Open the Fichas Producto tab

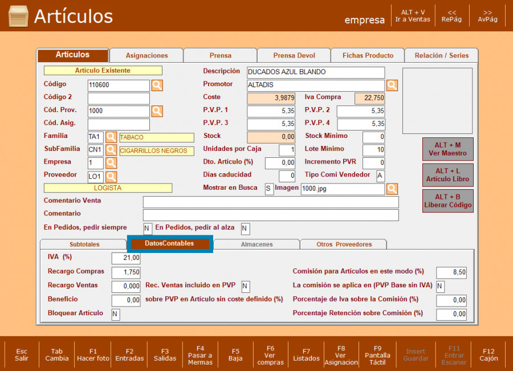click(x=368, y=56)
